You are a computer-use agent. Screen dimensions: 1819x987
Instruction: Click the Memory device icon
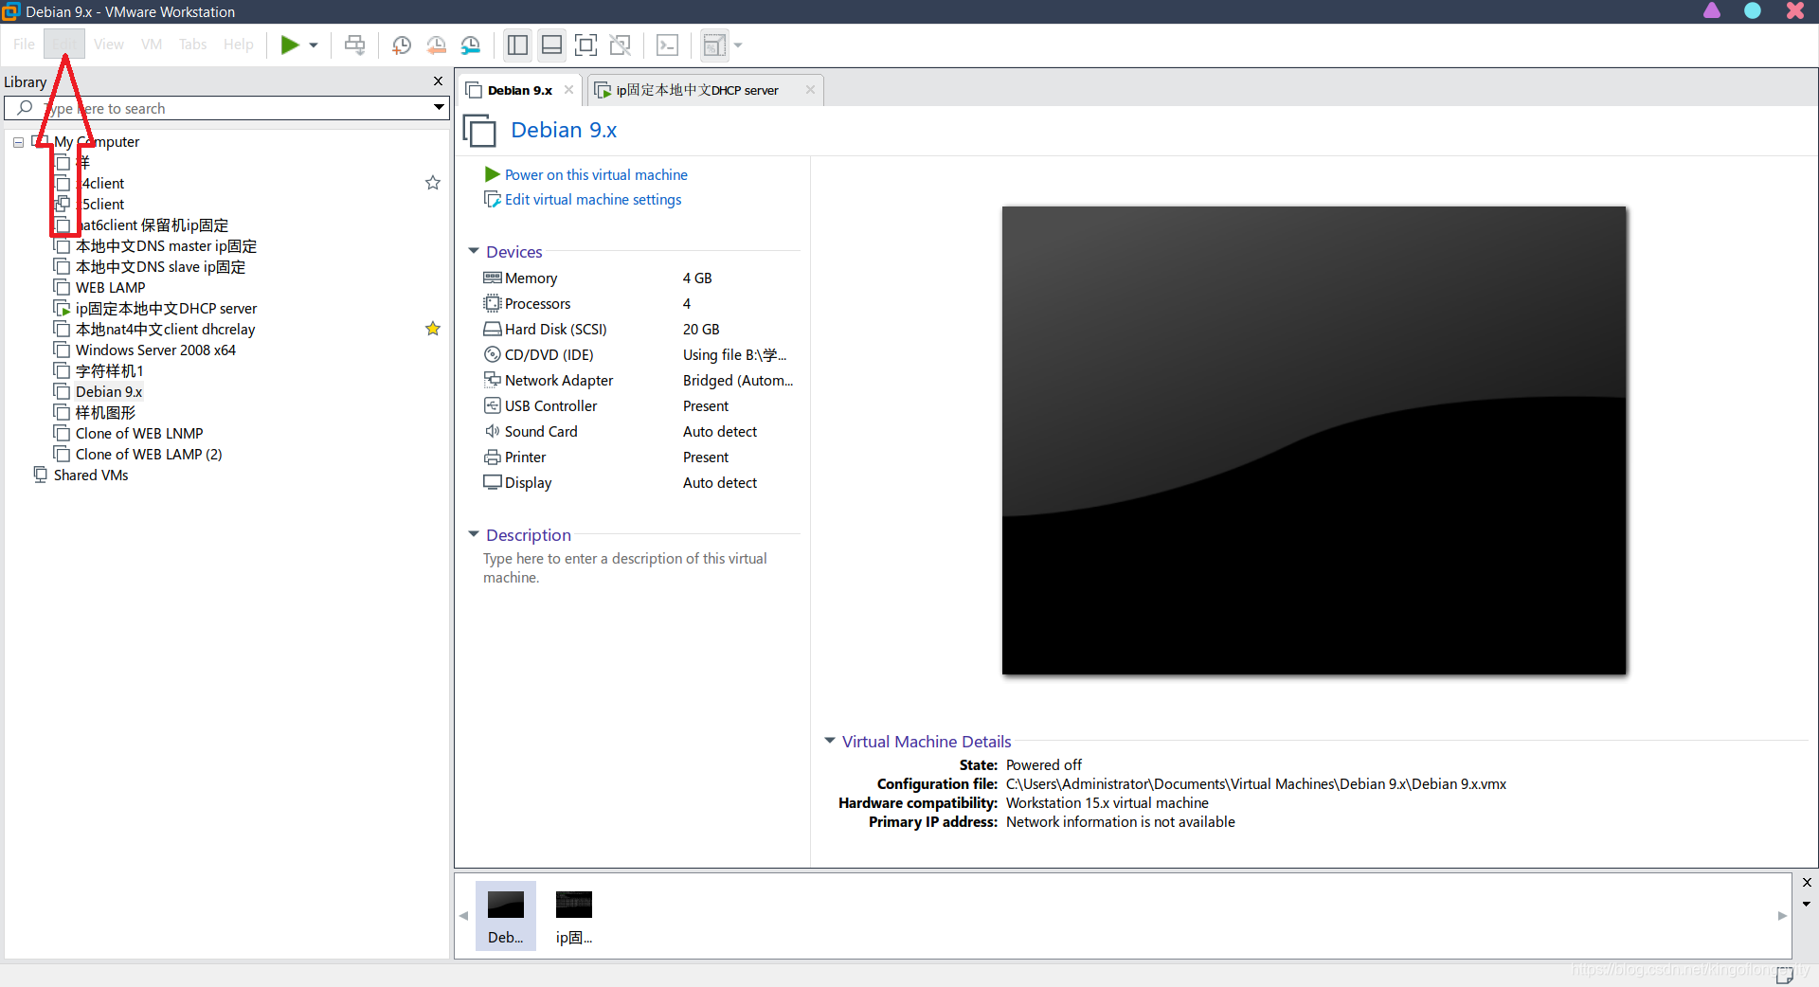coord(493,278)
